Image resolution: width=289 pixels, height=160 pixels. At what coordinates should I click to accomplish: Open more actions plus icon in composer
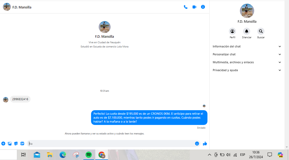tap(3, 144)
